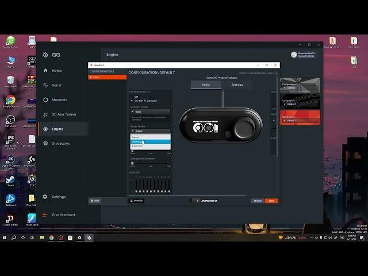Open the red card's configuration dropdown
368x276 pixels.
click(x=300, y=121)
